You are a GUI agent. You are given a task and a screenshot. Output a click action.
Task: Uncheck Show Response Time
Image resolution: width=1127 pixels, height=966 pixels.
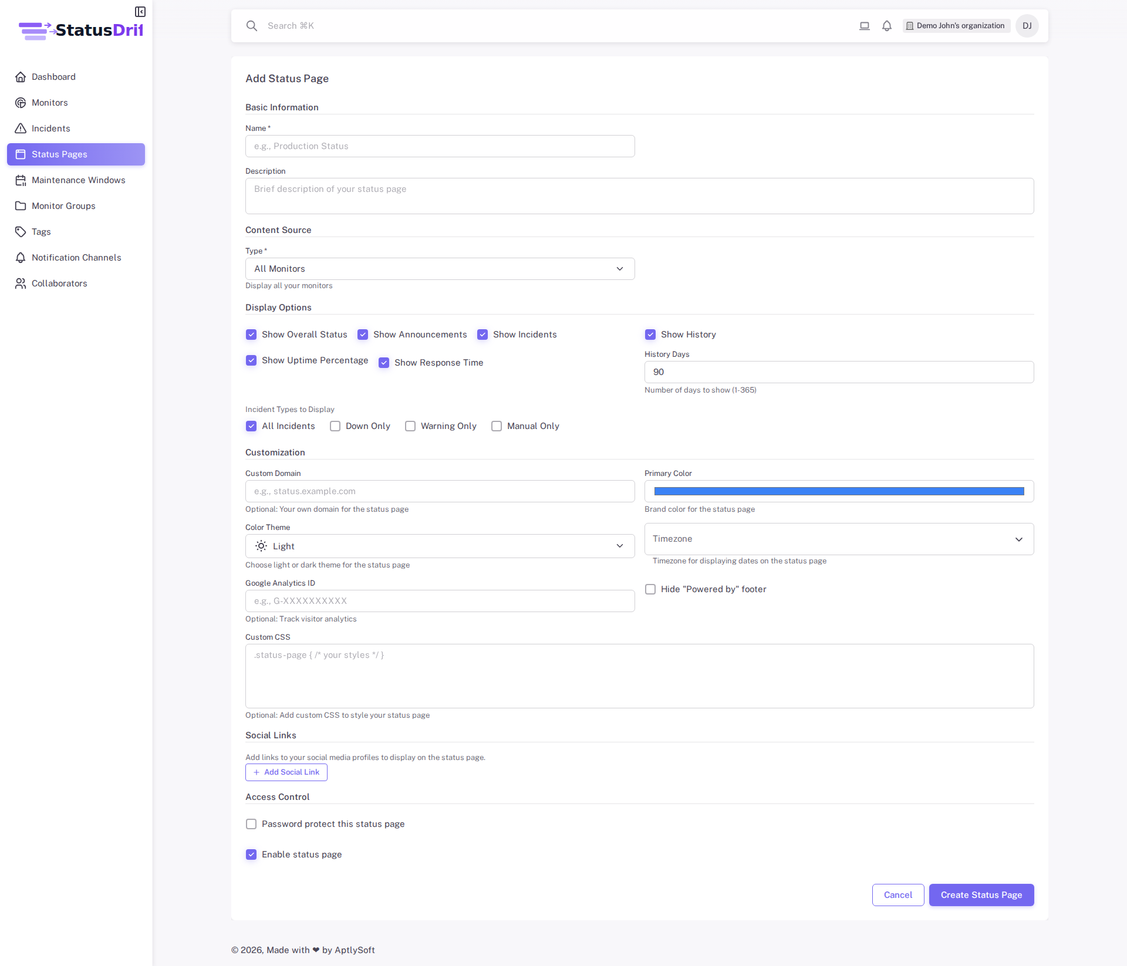tap(384, 363)
